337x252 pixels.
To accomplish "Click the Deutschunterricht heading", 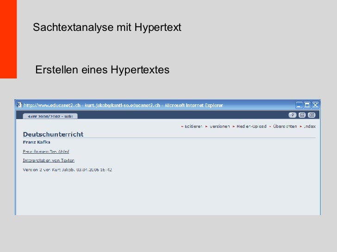I will point(53,134).
